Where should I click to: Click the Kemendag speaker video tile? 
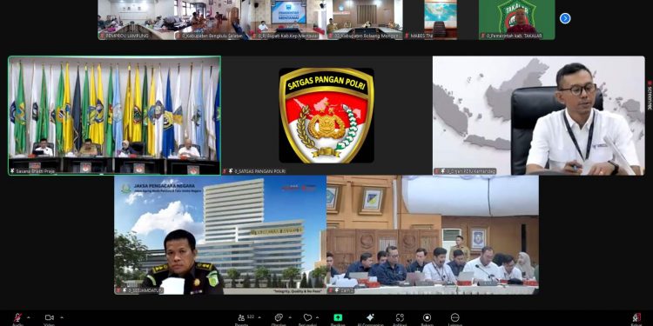[x=539, y=116]
